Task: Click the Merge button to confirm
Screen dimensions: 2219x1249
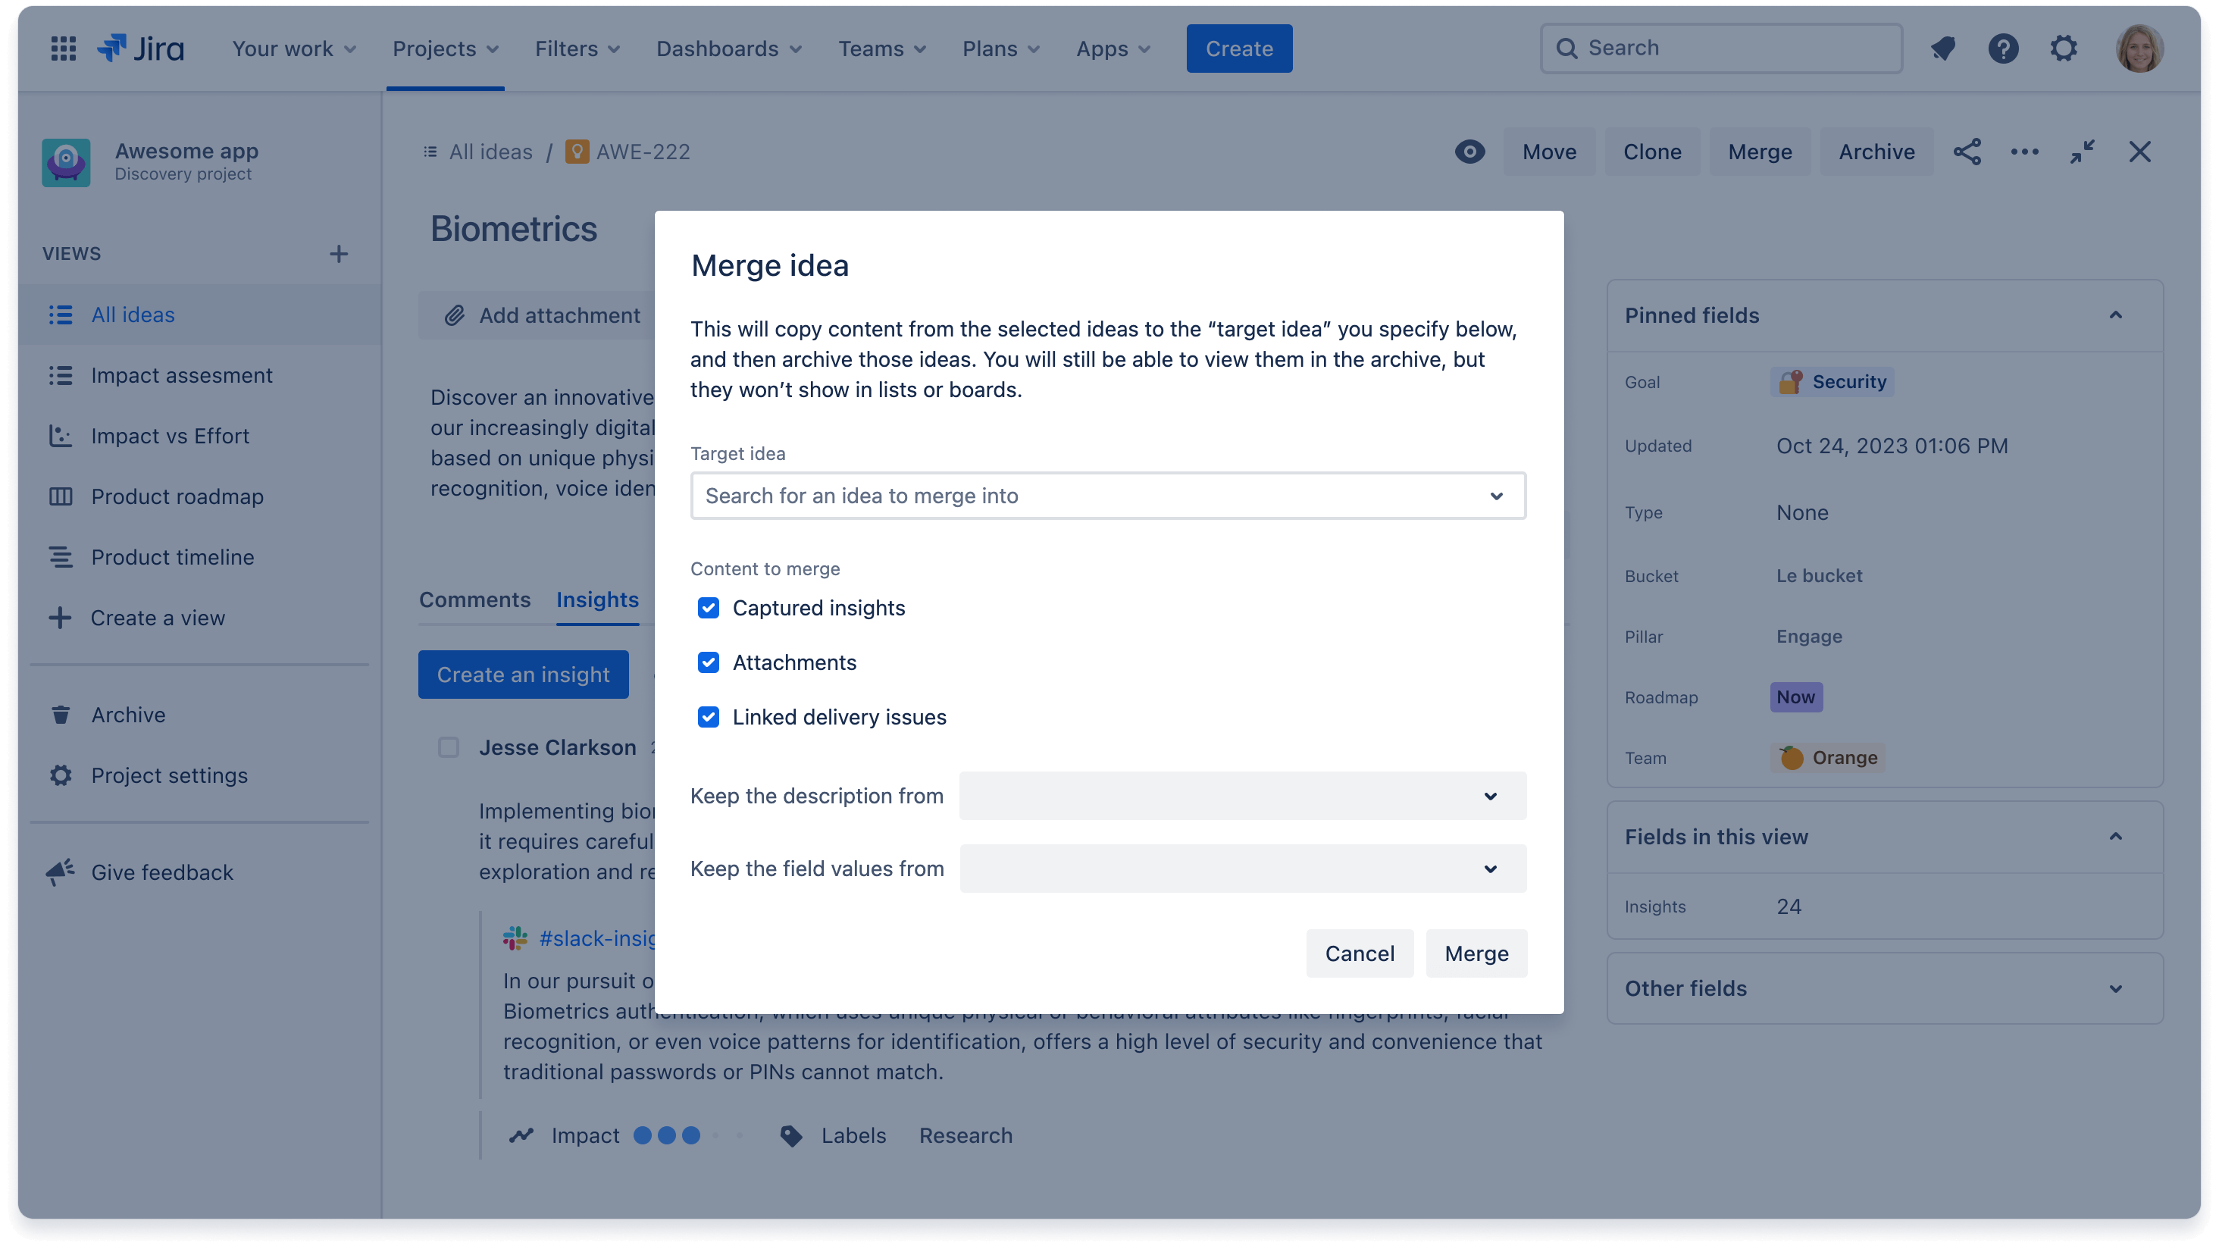Action: (1476, 953)
